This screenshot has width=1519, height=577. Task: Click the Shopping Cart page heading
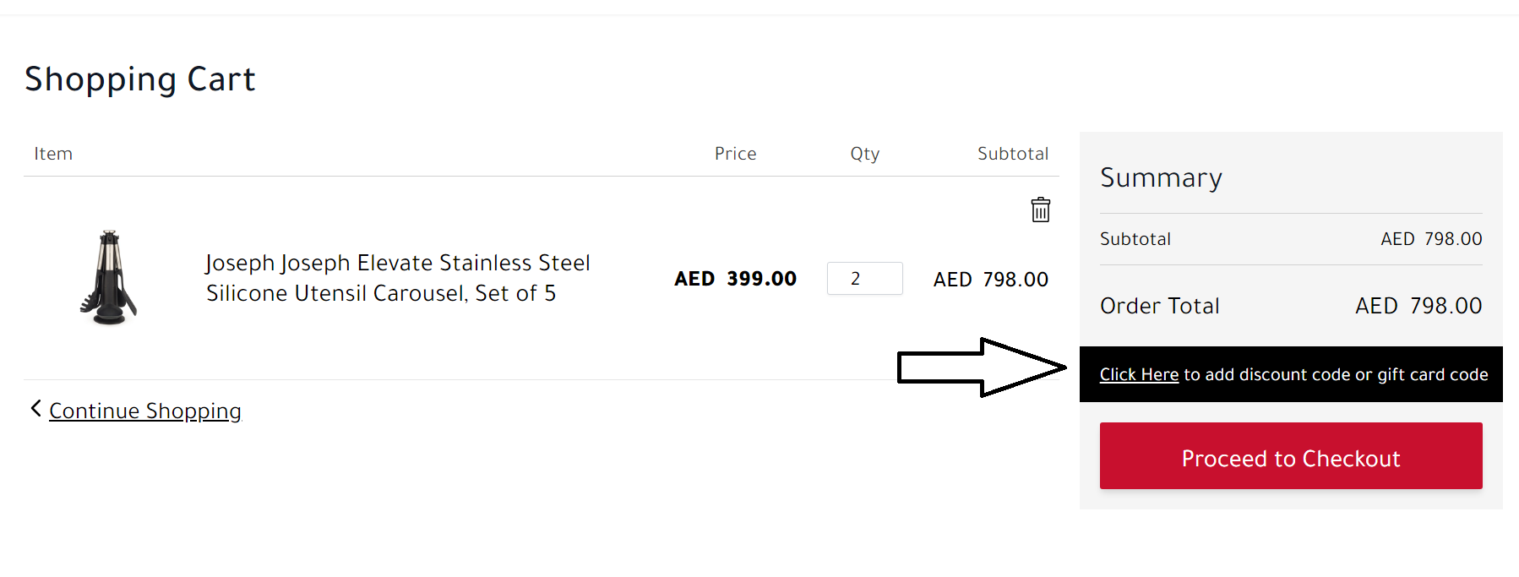[x=139, y=79]
